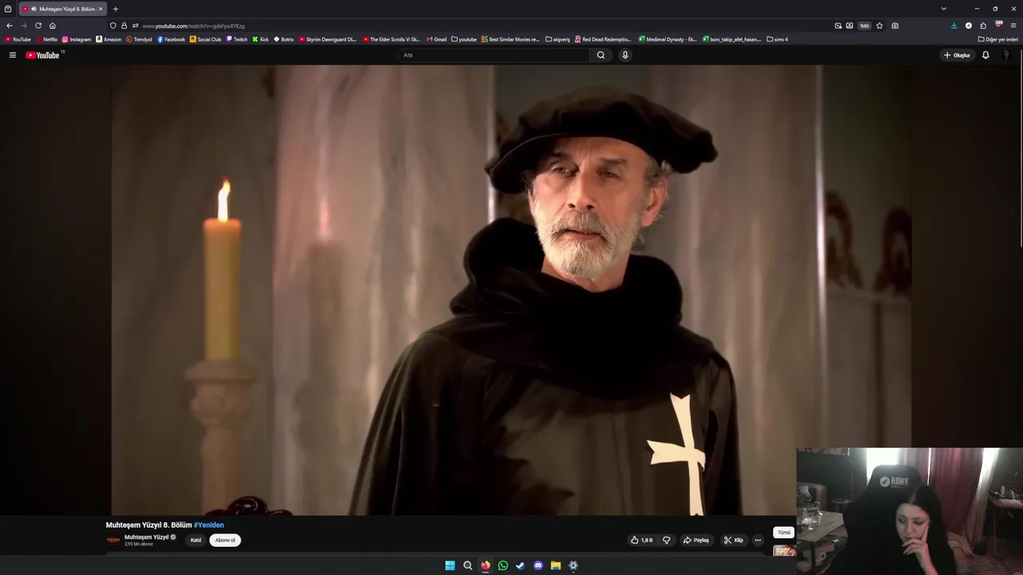Open browser downloads panel
1023x575 pixels.
point(953,26)
